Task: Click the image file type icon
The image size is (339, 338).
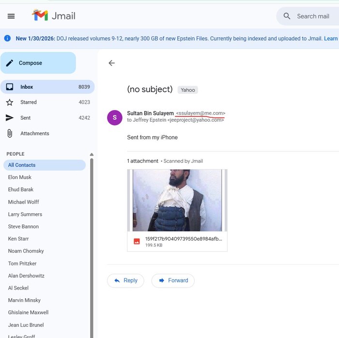Action: pyautogui.click(x=137, y=241)
